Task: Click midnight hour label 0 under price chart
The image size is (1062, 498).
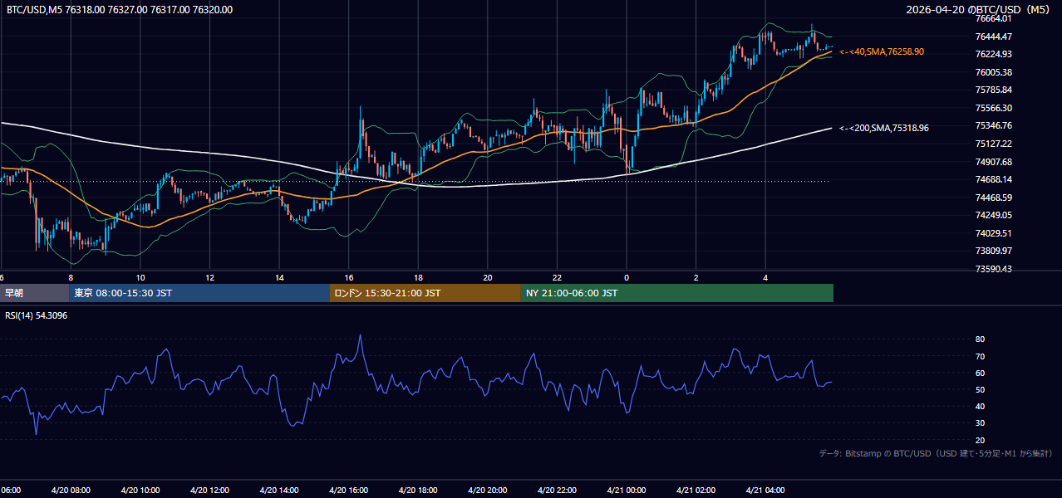Action: (x=627, y=278)
